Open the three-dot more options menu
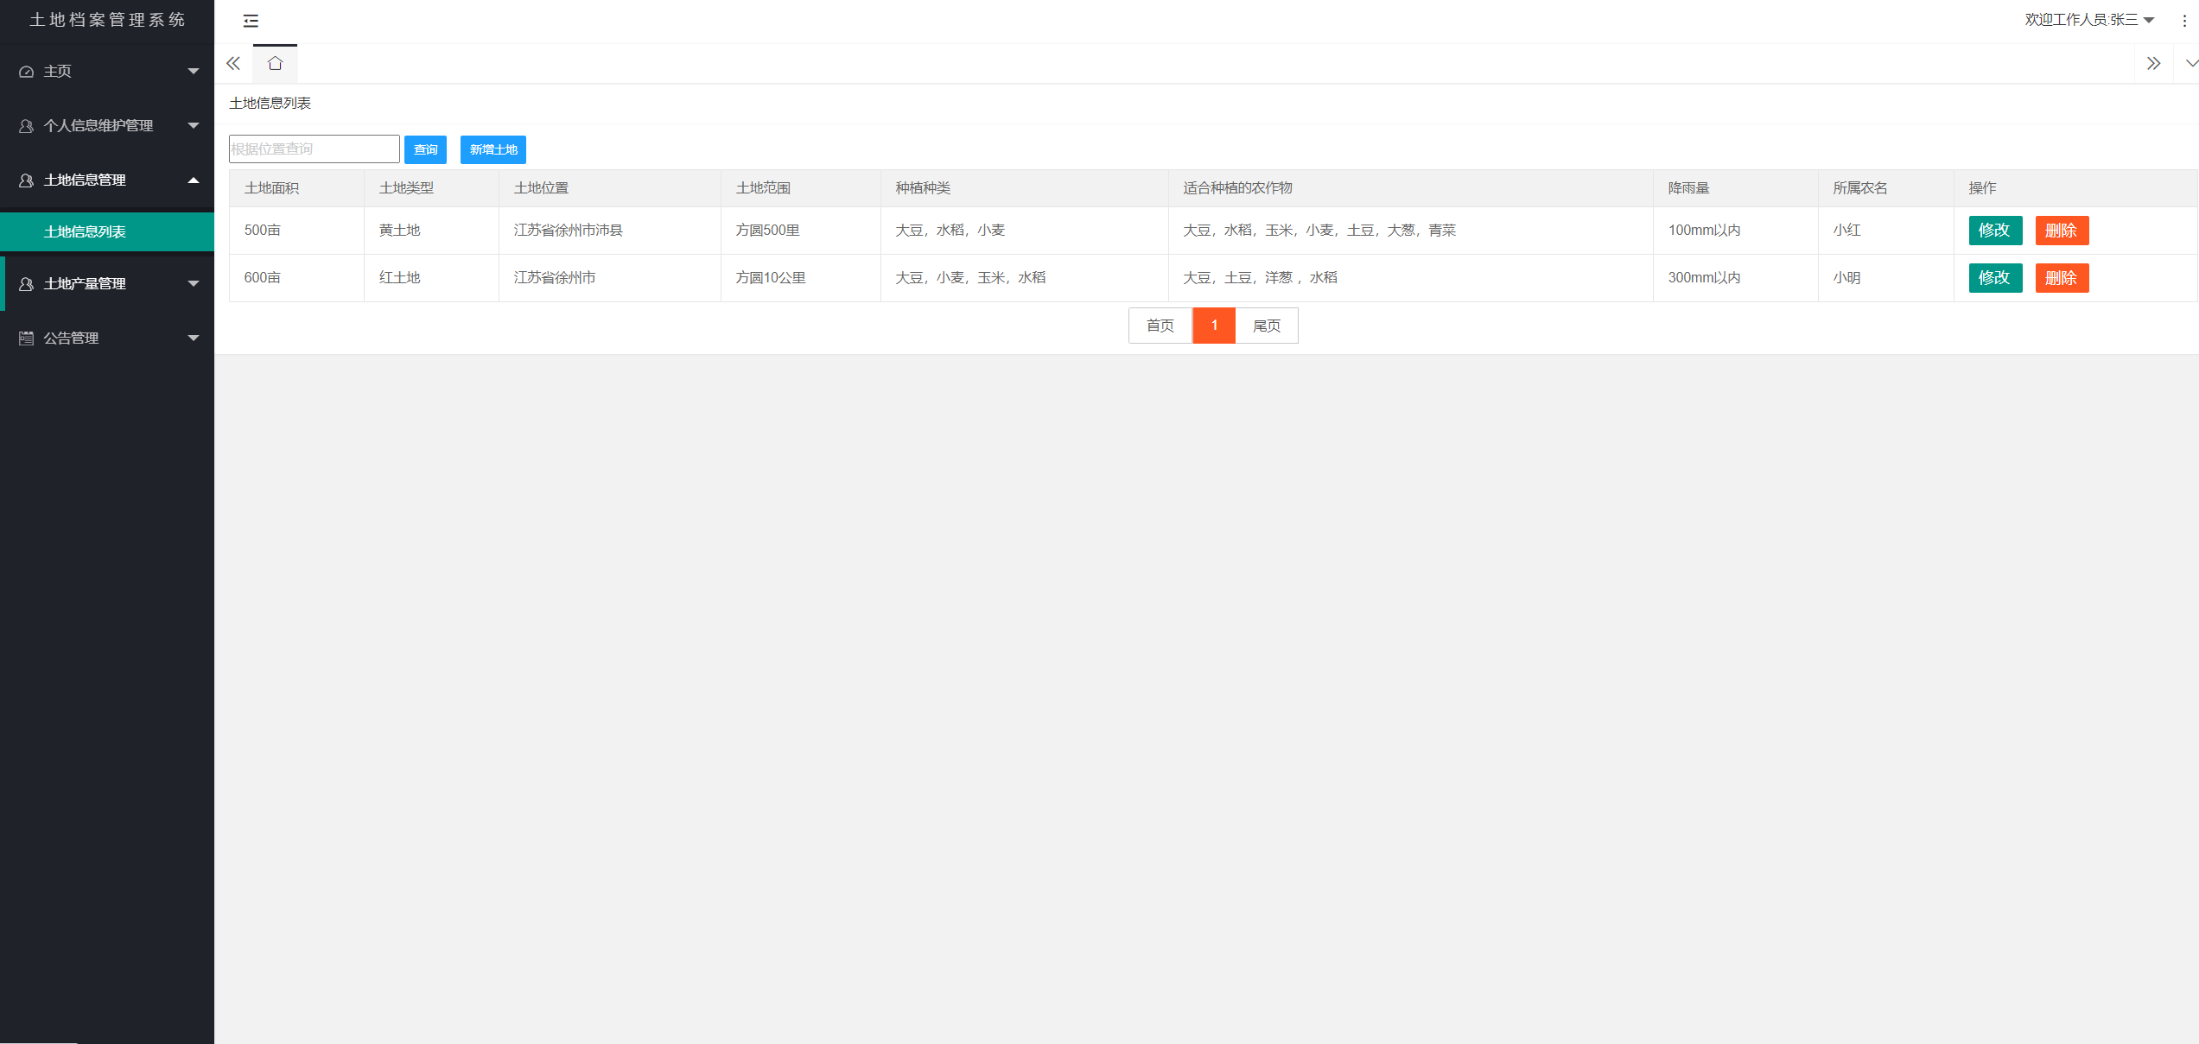The height and width of the screenshot is (1044, 2199). tap(2184, 21)
